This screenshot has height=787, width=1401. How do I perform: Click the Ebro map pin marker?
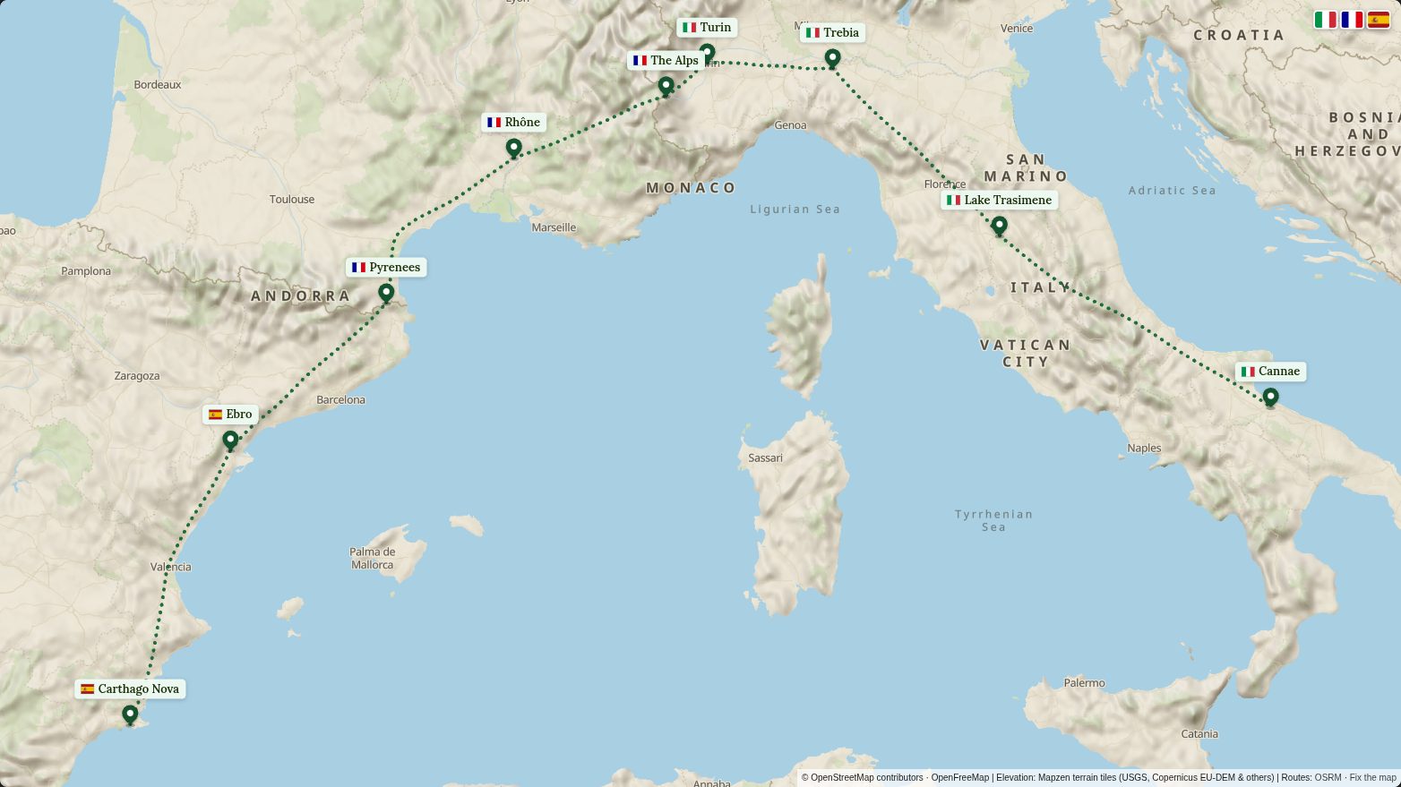(x=230, y=440)
